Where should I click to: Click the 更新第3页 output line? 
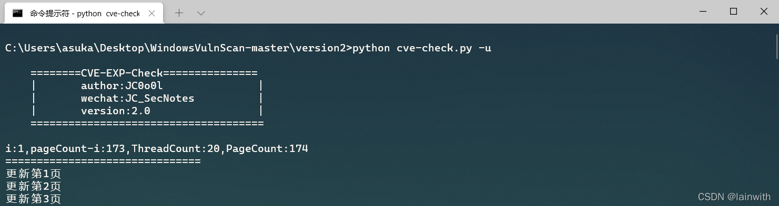(x=33, y=199)
